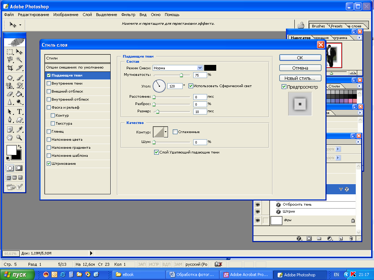This screenshot has width=374, height=280.
Task: Select the Move tool in the toolbox
Action: (x=19, y=52)
